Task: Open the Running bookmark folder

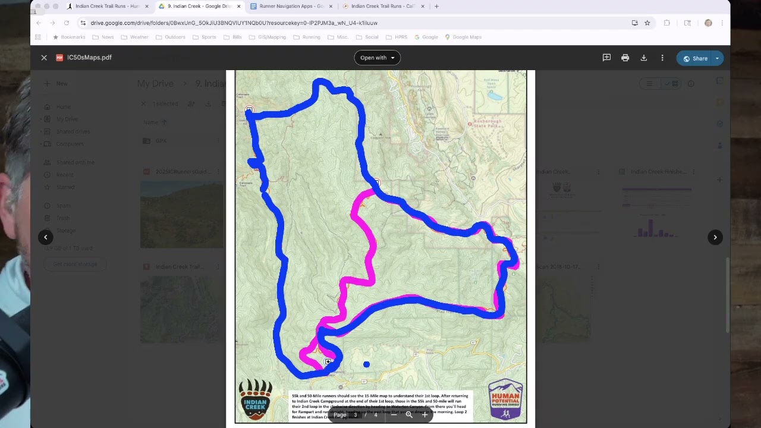Action: click(307, 37)
